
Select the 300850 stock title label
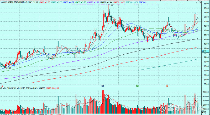click(x=13, y=2)
